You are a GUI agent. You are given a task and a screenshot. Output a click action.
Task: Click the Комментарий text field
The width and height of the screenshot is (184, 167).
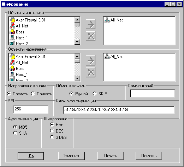153,93
